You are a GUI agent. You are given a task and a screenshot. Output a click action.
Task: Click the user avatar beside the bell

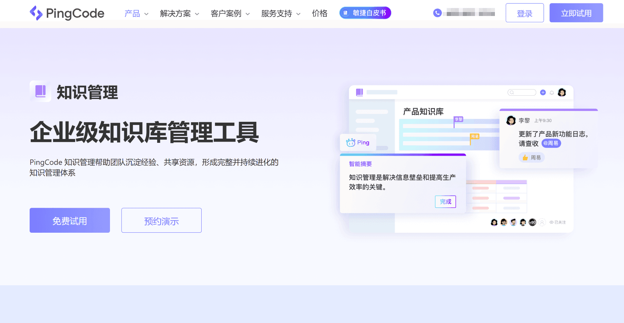[x=562, y=92]
